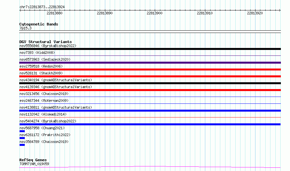This screenshot has height=171, width=290.
Task: Select the nsv7393 (Kidd2008) variant label
Action: coord(37,53)
